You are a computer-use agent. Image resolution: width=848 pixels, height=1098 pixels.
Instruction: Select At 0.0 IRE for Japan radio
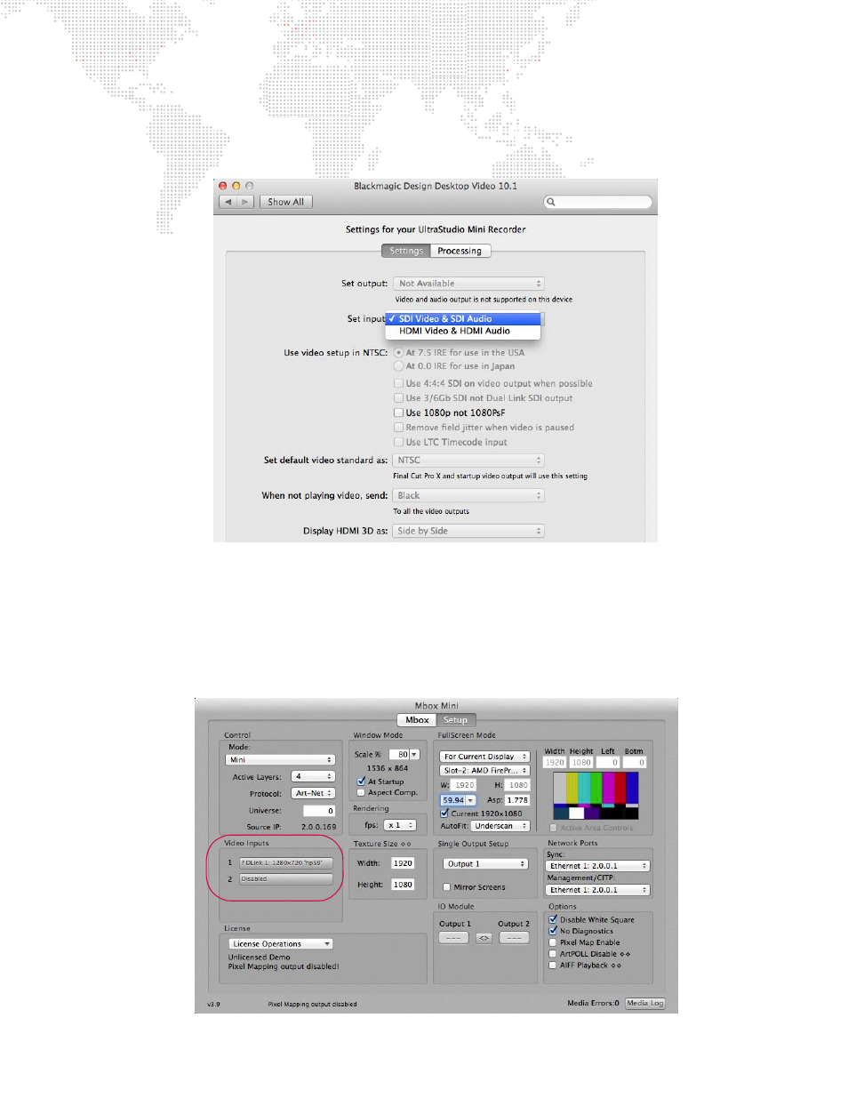tap(399, 366)
